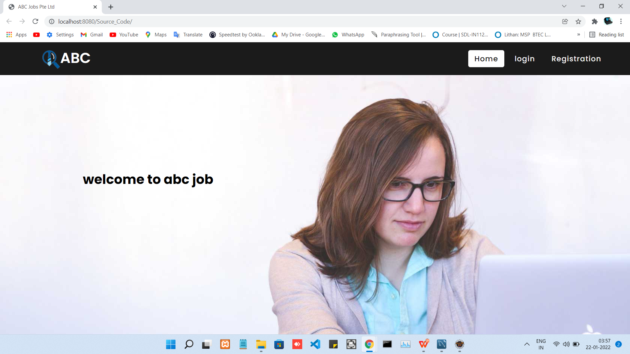Viewport: 630px width, 354px height.
Task: Open the Registration page link
Action: [x=576, y=59]
